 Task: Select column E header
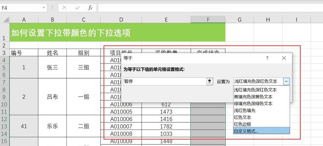pos(166,19)
